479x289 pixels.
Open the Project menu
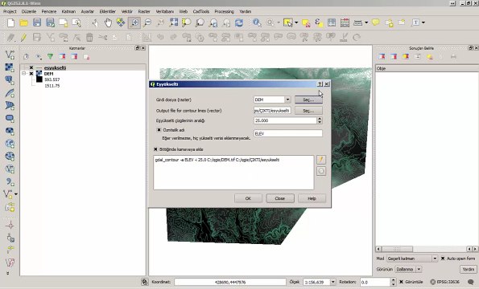tap(10, 11)
